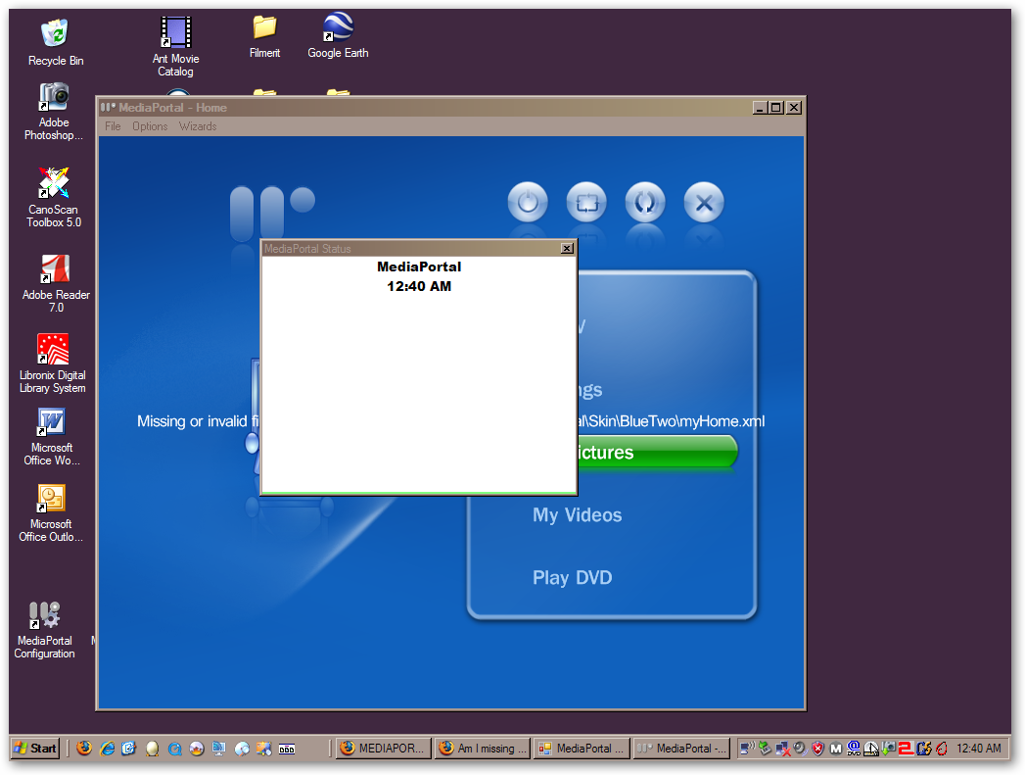This screenshot has width=1025, height=775.
Task: Switch to the "Am I missing" taskbar window
Action: click(483, 749)
